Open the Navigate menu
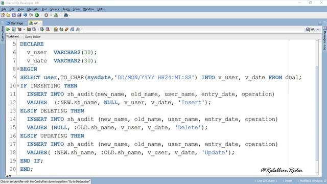 point(33,9)
